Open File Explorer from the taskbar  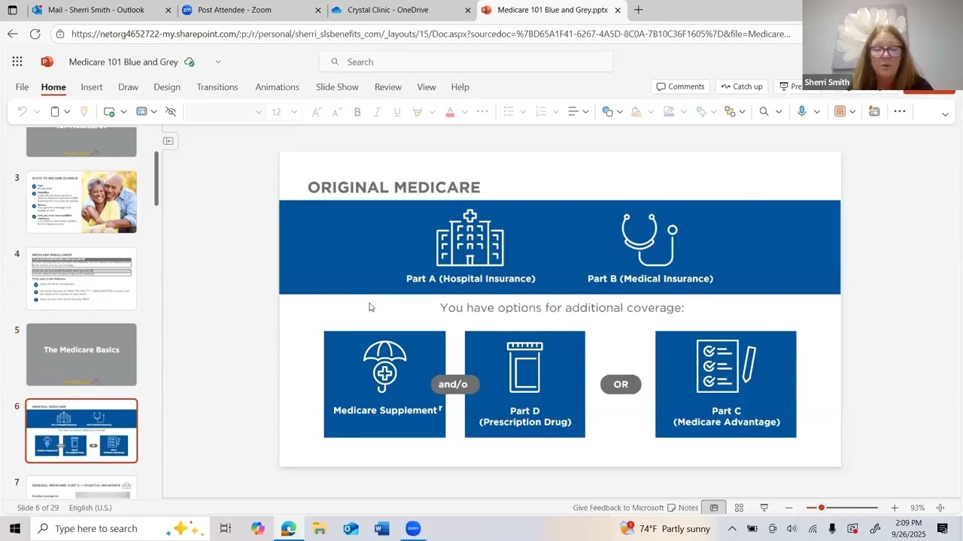pos(320,528)
